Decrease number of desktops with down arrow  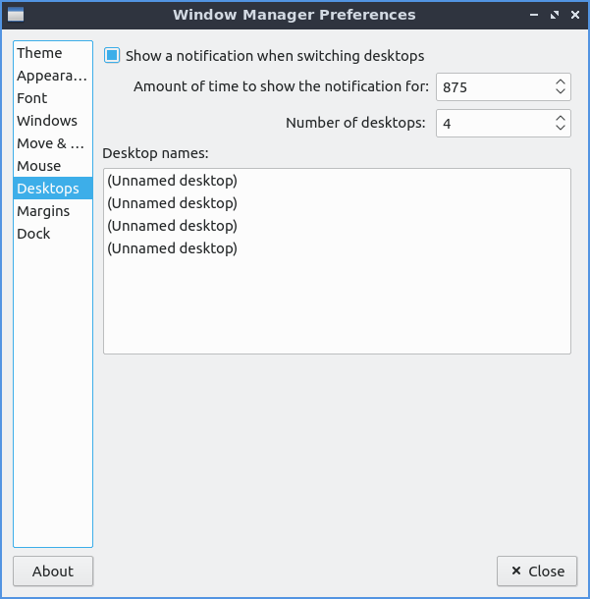tap(561, 129)
